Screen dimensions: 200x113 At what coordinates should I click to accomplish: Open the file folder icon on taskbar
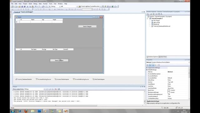tap(32, 111)
